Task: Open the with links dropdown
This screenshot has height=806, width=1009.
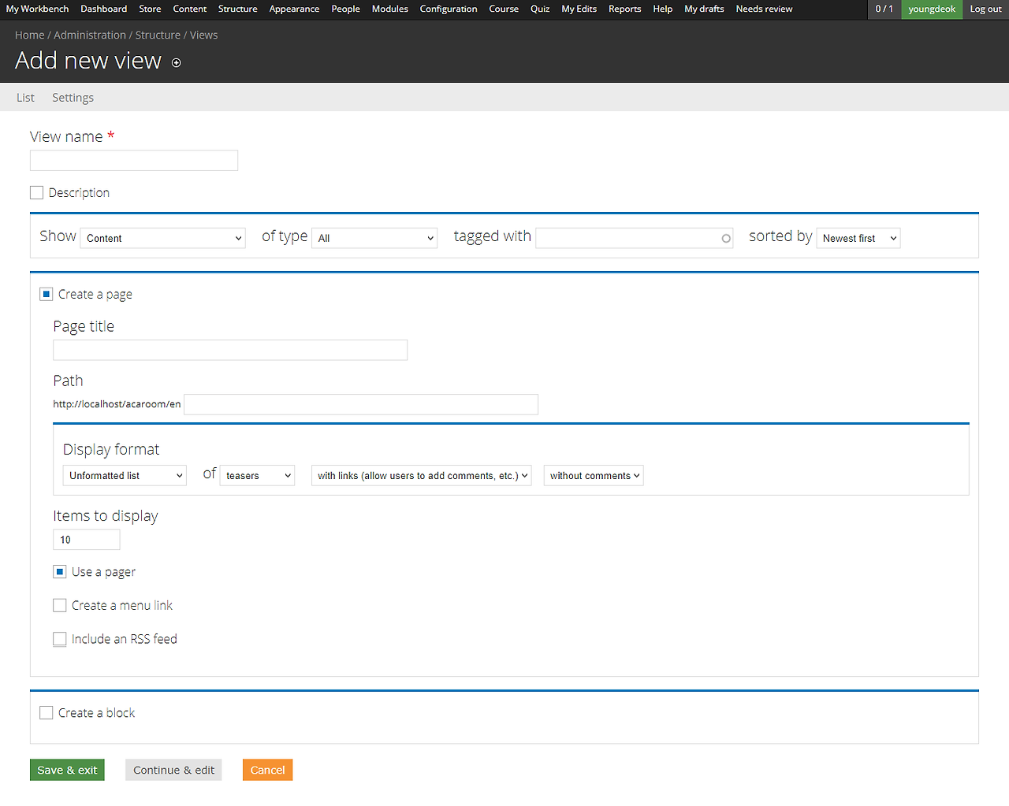Action: pos(422,476)
